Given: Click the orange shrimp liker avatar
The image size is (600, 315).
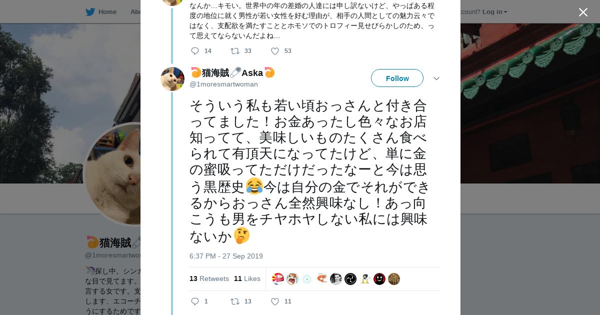Looking at the screenshot, I should (321, 279).
